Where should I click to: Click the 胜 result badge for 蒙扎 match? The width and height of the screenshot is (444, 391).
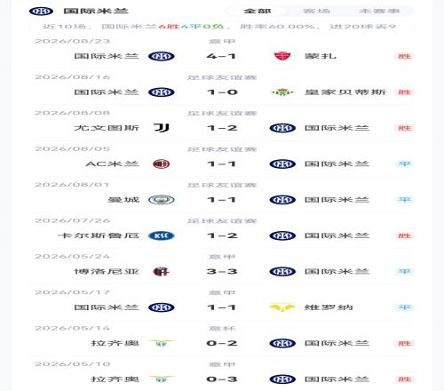404,56
